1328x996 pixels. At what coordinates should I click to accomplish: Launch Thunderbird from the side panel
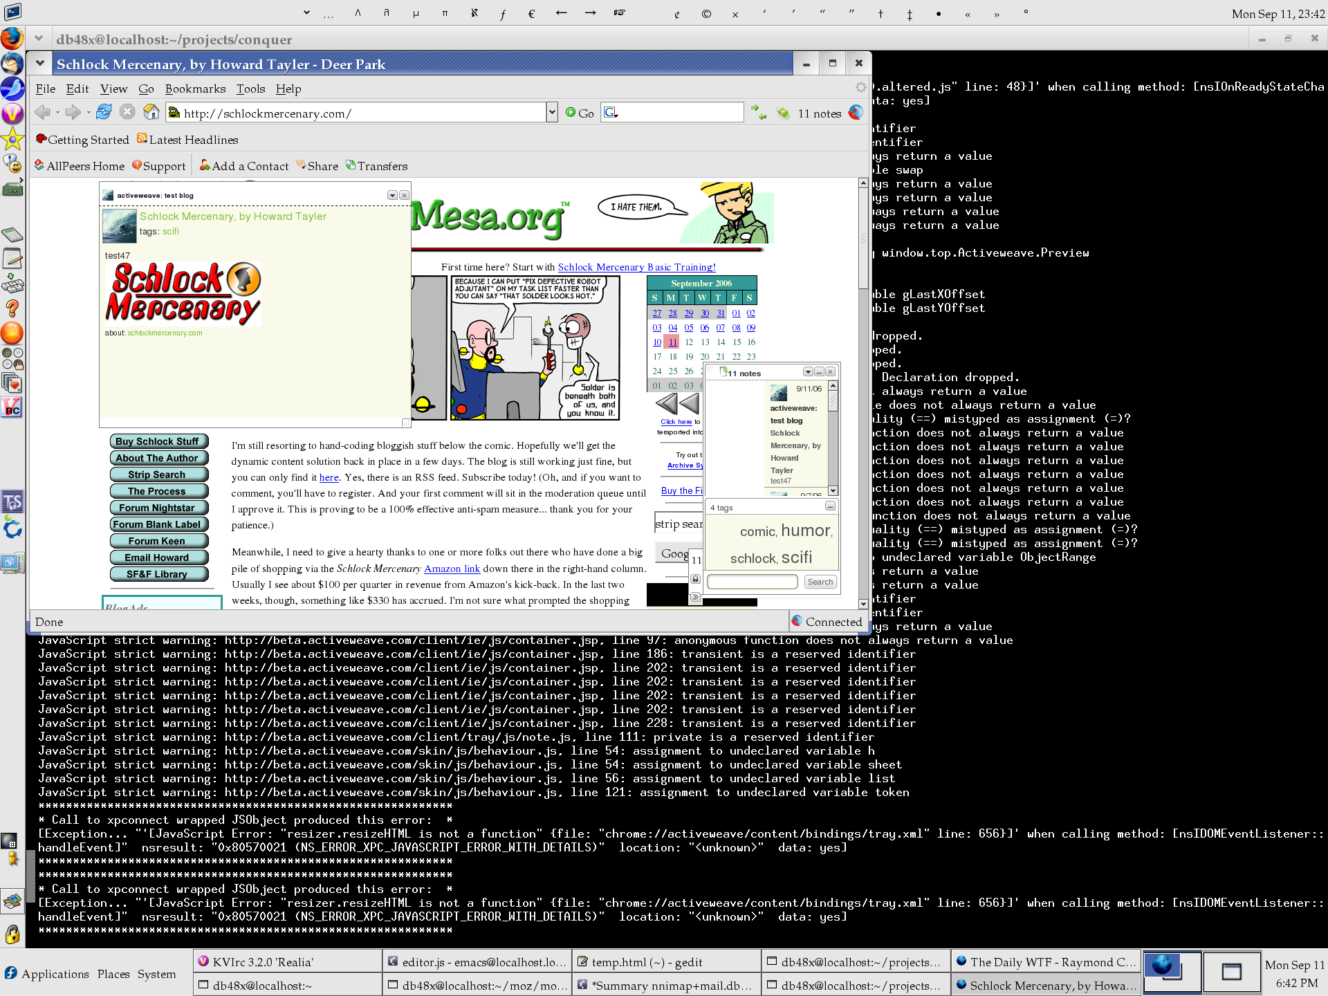pyautogui.click(x=12, y=64)
